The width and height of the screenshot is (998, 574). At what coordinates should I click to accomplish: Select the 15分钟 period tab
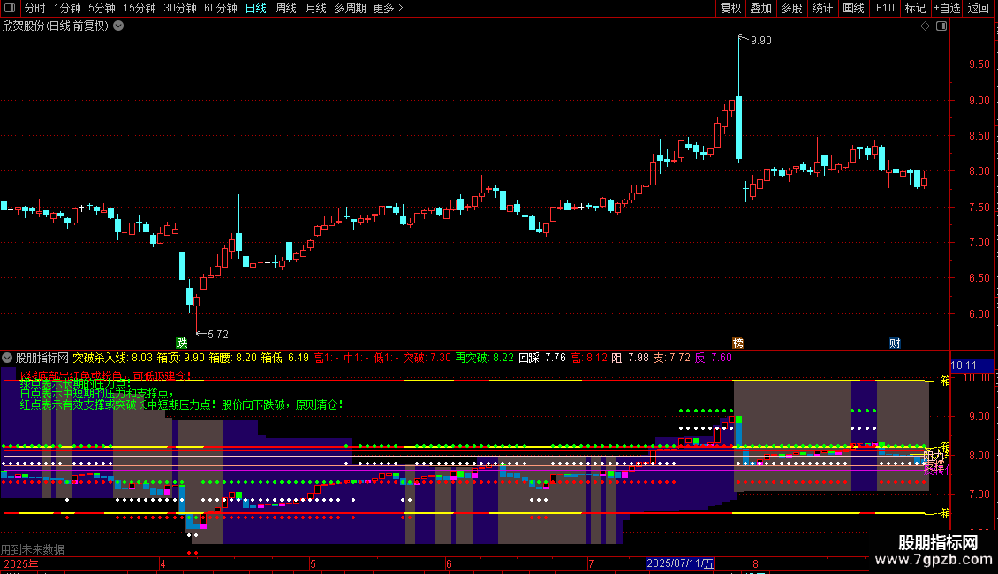[x=139, y=8]
